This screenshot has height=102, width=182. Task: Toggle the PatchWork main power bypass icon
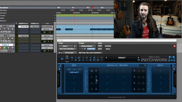pyautogui.click(x=62, y=59)
